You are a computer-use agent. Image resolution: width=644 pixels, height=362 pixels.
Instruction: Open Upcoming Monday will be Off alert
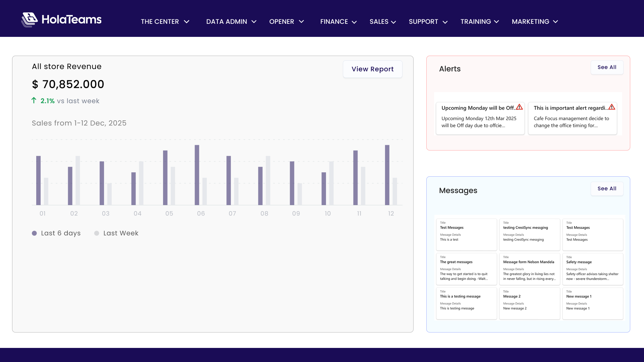click(480, 118)
